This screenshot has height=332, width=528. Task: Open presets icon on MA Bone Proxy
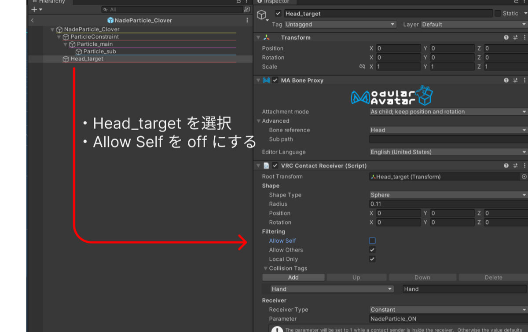click(515, 80)
